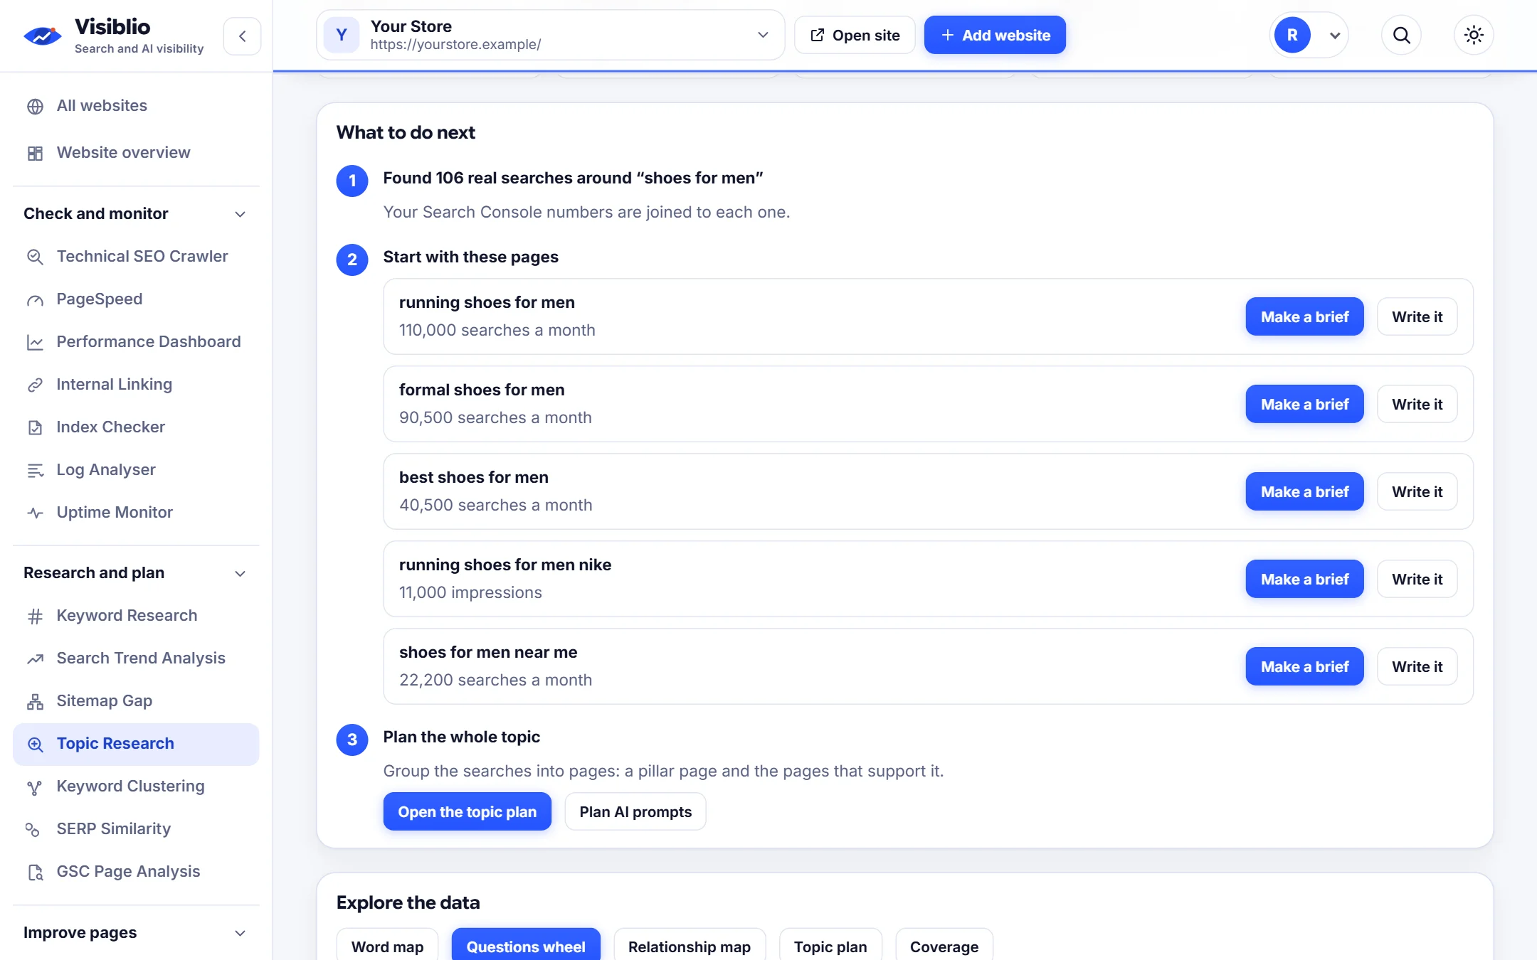Select the Questions wheel tab
The image size is (1537, 960).
pos(526,946)
